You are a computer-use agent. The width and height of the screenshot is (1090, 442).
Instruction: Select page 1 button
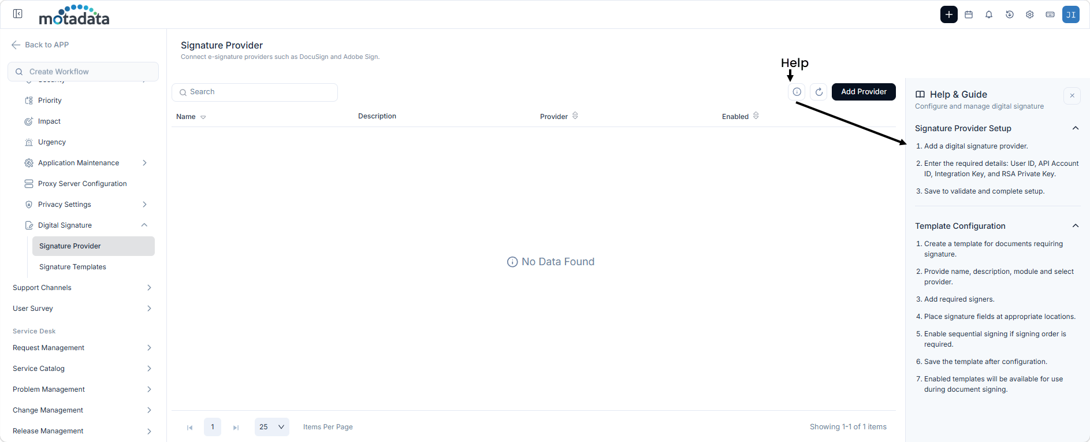point(213,427)
